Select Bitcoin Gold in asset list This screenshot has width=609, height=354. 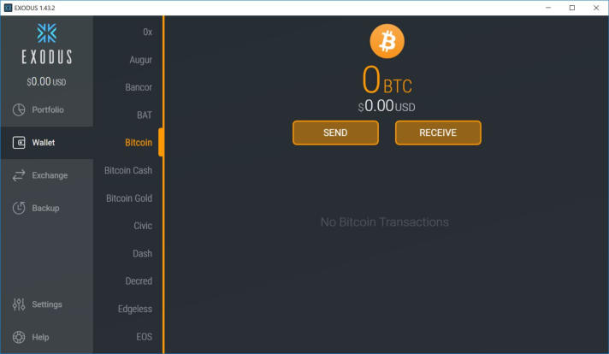pos(129,198)
